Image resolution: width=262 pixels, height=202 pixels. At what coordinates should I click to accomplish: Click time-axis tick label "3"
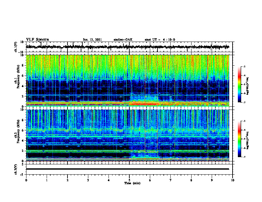88,180
